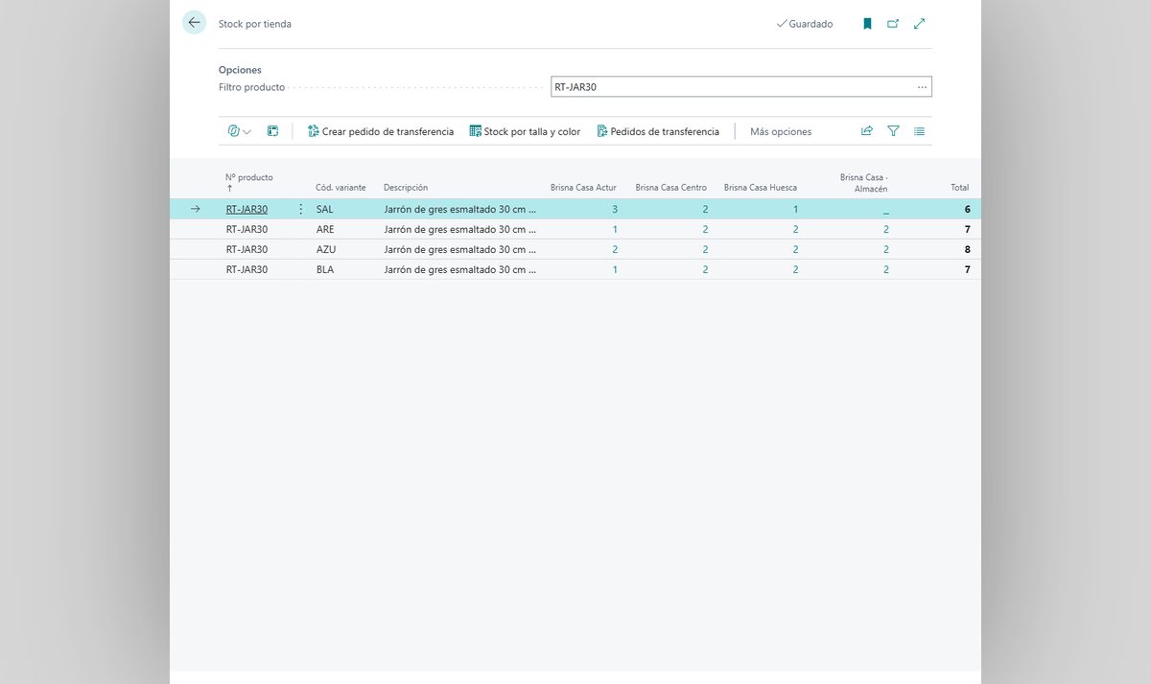Viewport: 1151px width, 684px height.
Task: Select the ARE variant code cell
Action: (325, 229)
